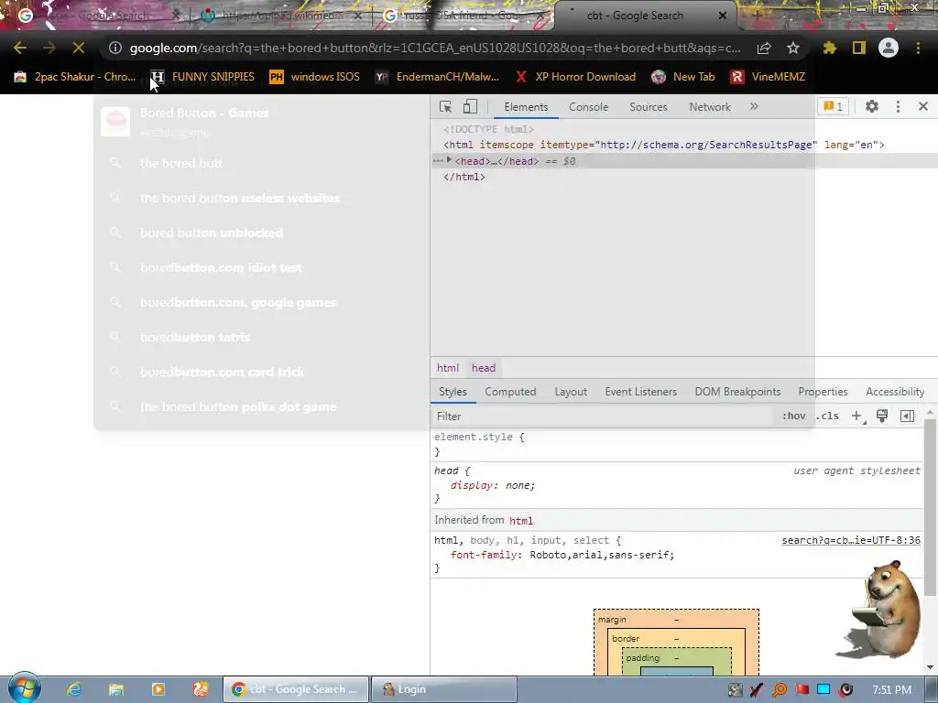Screen dimensions: 938x703
Task: Click the browser back arrow
Action: pyautogui.click(x=20, y=48)
